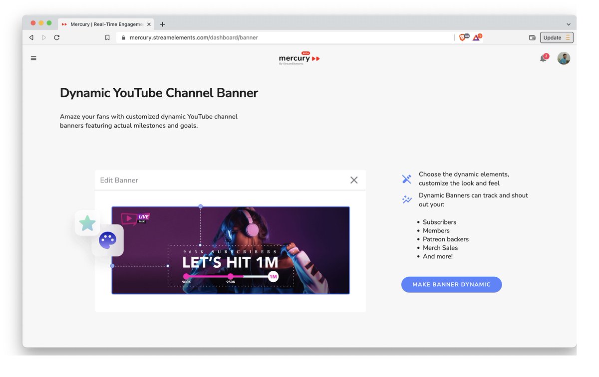The width and height of the screenshot is (599, 377).
Task: Go forward in browser history
Action: (x=44, y=37)
